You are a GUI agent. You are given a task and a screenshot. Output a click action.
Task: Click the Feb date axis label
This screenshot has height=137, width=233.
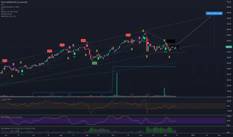click(x=219, y=135)
